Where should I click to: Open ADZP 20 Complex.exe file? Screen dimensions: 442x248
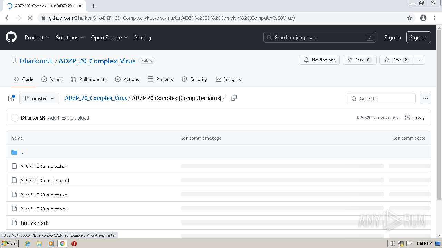click(x=44, y=195)
